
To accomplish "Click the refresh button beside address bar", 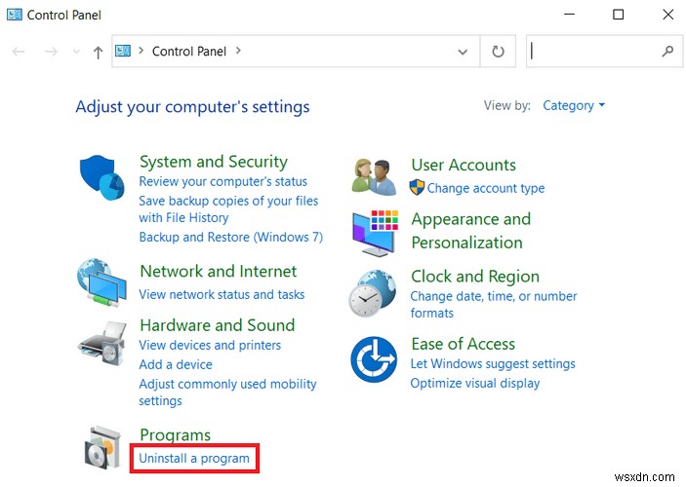I will (498, 52).
